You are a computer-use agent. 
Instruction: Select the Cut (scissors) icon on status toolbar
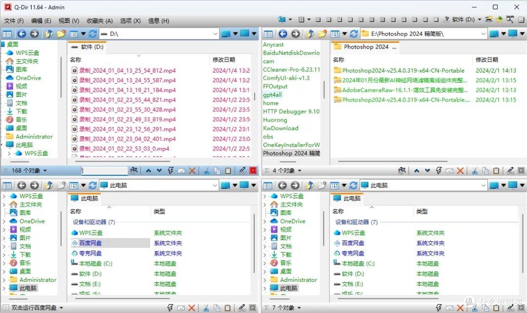click(207, 171)
